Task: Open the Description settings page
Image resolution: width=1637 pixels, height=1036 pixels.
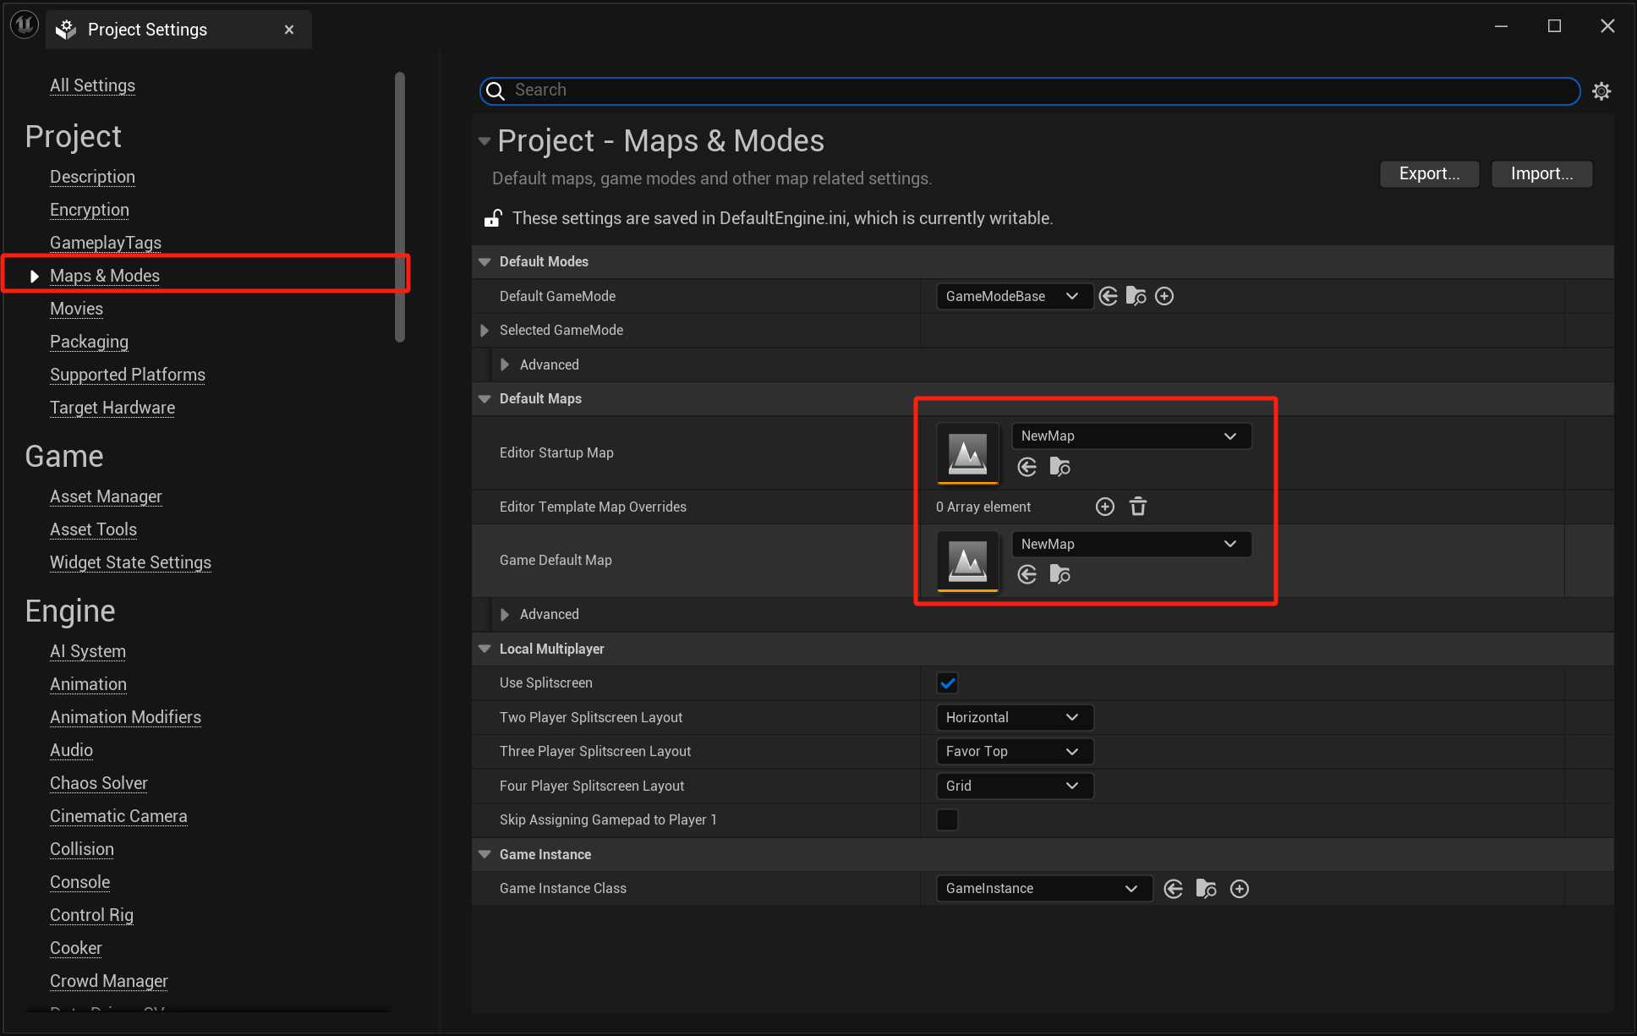Action: pyautogui.click(x=92, y=177)
